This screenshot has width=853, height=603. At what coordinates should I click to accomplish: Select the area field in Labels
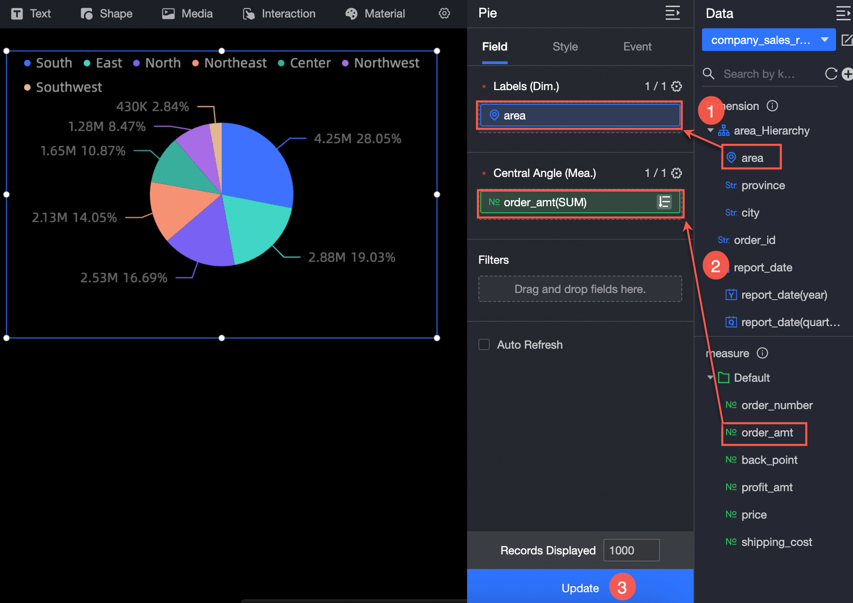(x=580, y=116)
